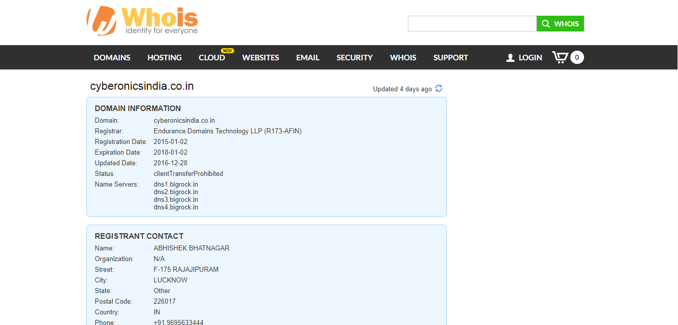Click the DOMAIN INFORMATION heading
678x325 pixels.
point(138,108)
